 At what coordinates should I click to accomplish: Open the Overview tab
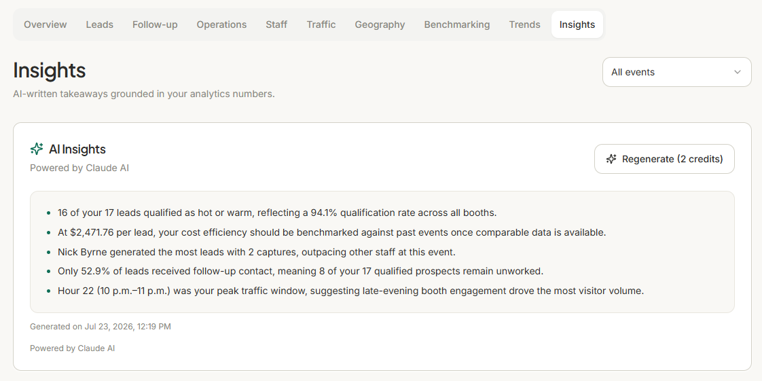pos(46,24)
